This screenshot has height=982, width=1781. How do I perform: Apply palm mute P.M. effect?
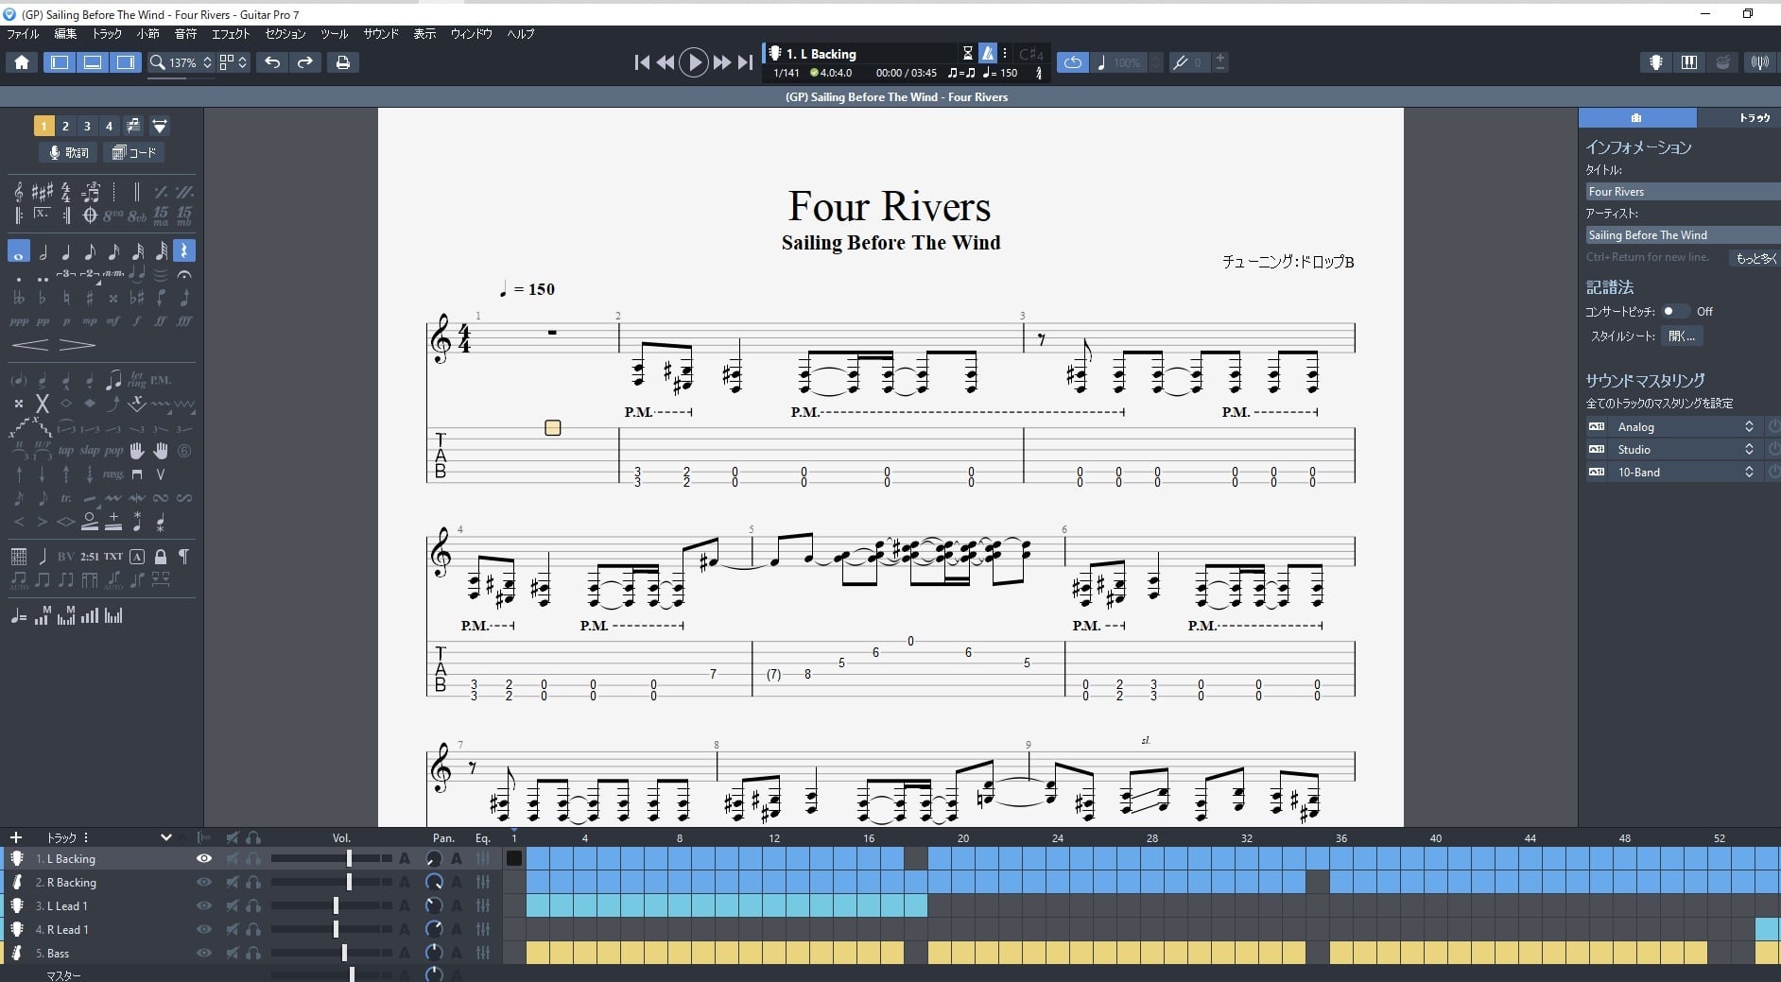[161, 380]
